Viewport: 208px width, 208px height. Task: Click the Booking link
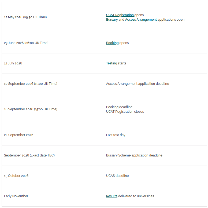(x=112, y=43)
